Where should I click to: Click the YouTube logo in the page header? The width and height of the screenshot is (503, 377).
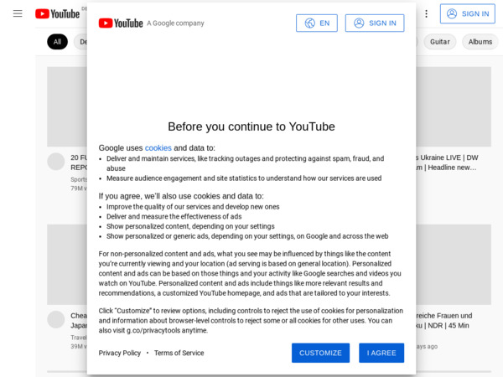click(57, 13)
